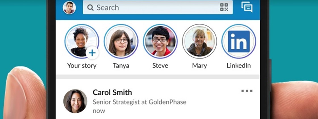Click the Carol Smith name link
318x119 pixels.
pos(112,92)
